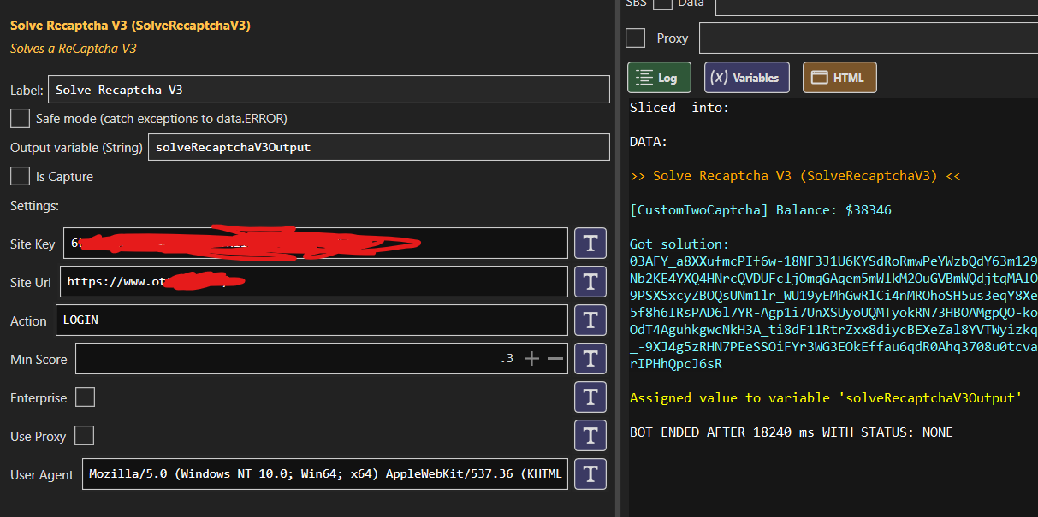Tick the Is Capture checkbox
This screenshot has height=517, width=1038.
coord(20,176)
